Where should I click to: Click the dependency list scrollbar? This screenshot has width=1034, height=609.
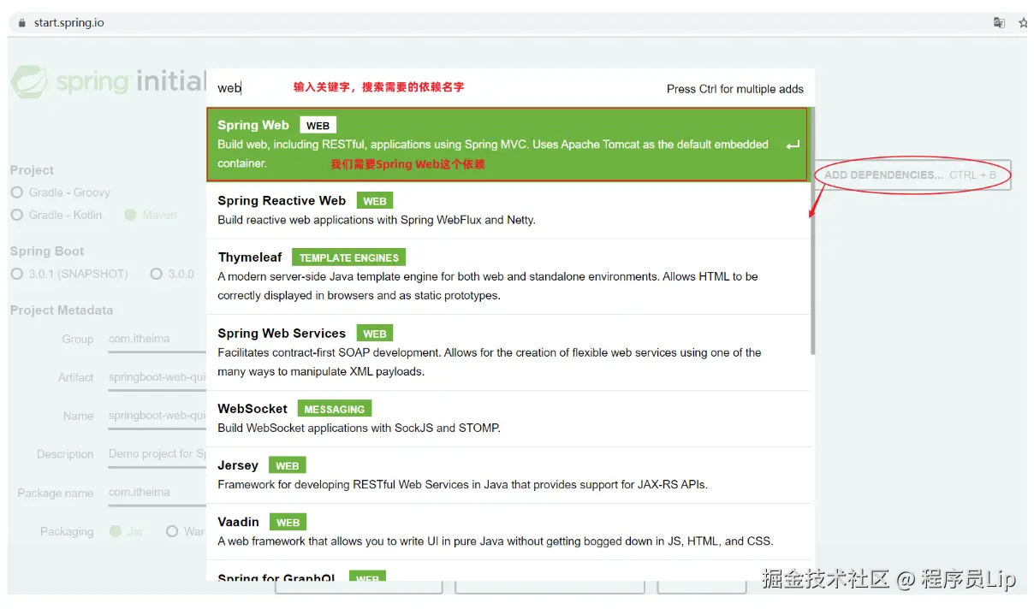click(x=812, y=231)
